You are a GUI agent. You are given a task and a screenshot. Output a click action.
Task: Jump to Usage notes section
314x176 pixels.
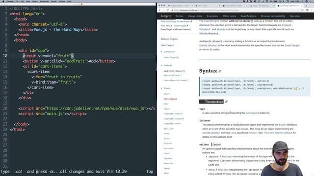pos(195,16)
